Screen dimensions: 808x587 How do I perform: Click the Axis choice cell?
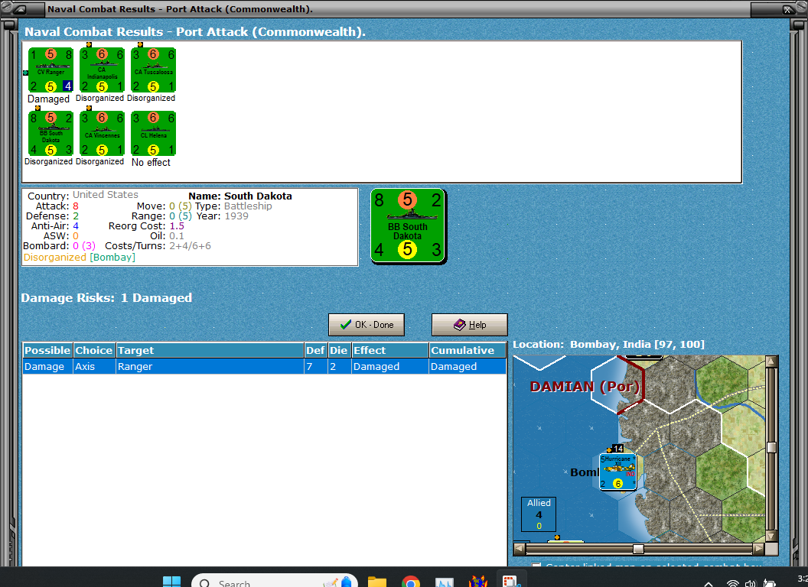(94, 367)
